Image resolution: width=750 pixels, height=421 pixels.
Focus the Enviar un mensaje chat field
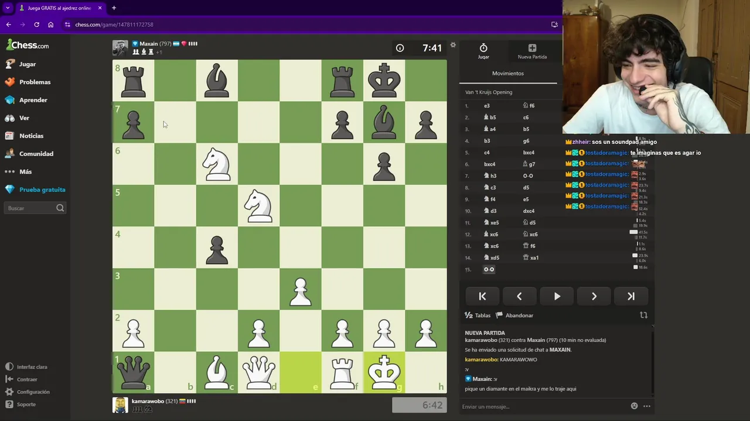(542, 406)
